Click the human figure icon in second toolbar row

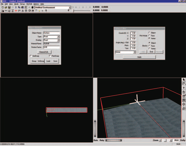coord(3,11)
